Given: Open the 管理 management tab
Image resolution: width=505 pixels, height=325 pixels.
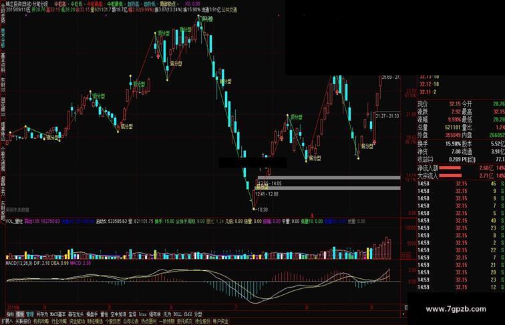Looking at the screenshot, I should coord(30,314).
